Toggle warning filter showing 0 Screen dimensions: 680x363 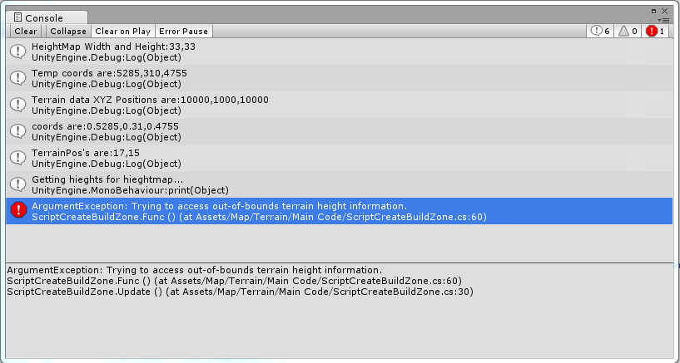(x=628, y=31)
